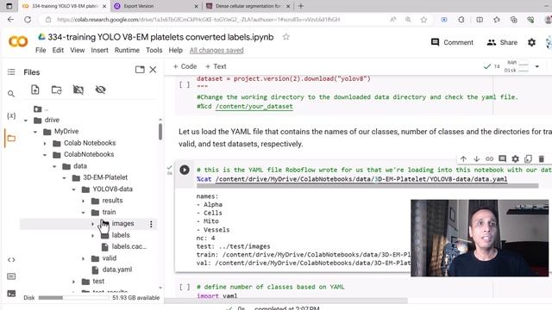This screenshot has height=310, width=552.
Task: Copy link to cell icon
Action: [489, 158]
